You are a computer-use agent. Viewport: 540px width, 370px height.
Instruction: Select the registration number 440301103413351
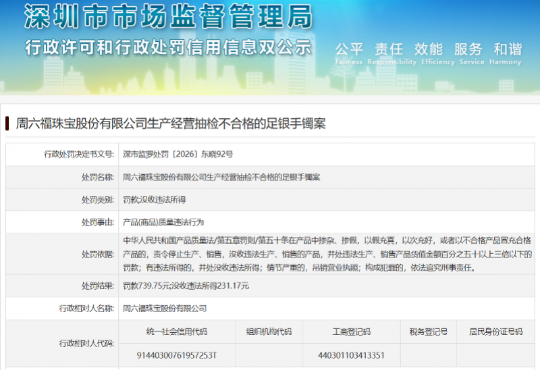click(x=351, y=355)
